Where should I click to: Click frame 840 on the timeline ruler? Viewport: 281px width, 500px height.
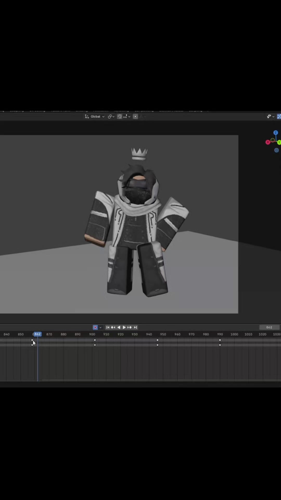coord(7,334)
